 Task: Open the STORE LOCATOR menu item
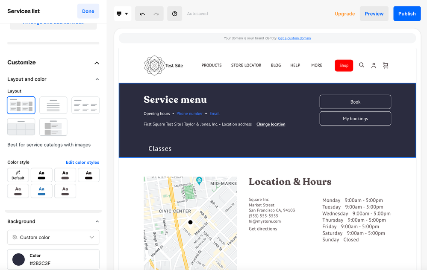[246, 65]
